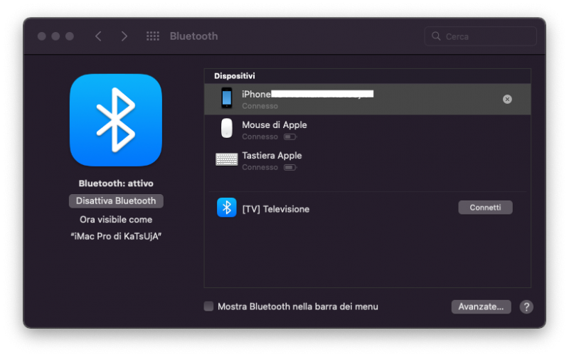Click the large Bluetooth logo
569x357 pixels.
(116, 120)
